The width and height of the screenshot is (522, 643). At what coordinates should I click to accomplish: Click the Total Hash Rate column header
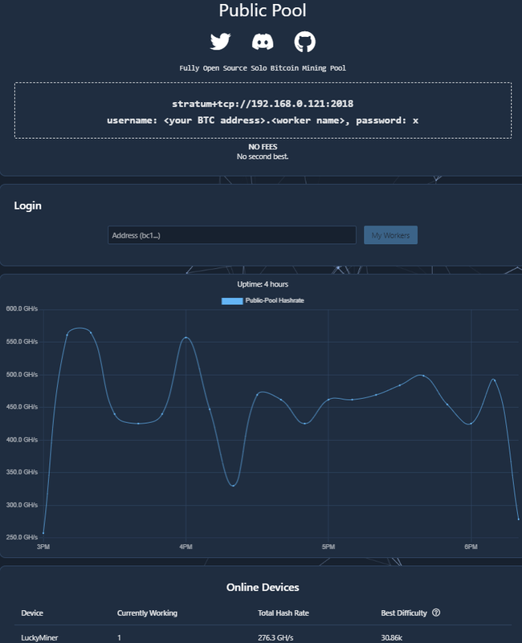pos(283,613)
